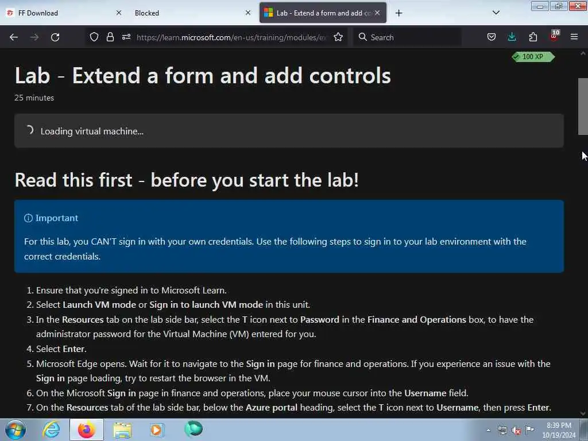Show hidden system tray icons
588x441 pixels.
488,430
